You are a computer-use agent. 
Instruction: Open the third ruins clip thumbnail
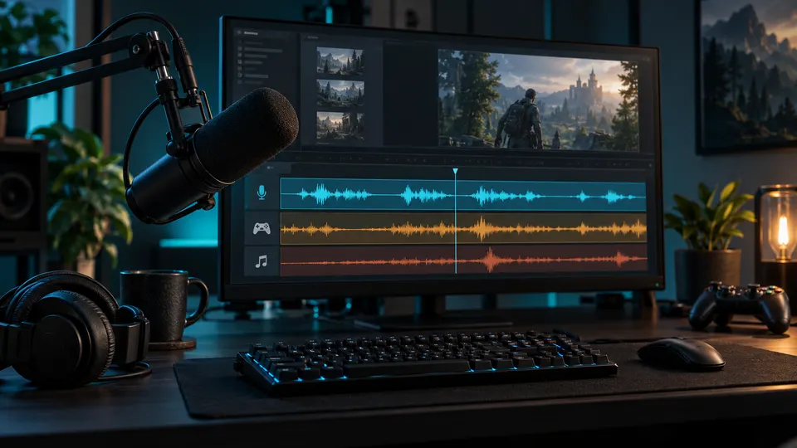tap(340, 125)
